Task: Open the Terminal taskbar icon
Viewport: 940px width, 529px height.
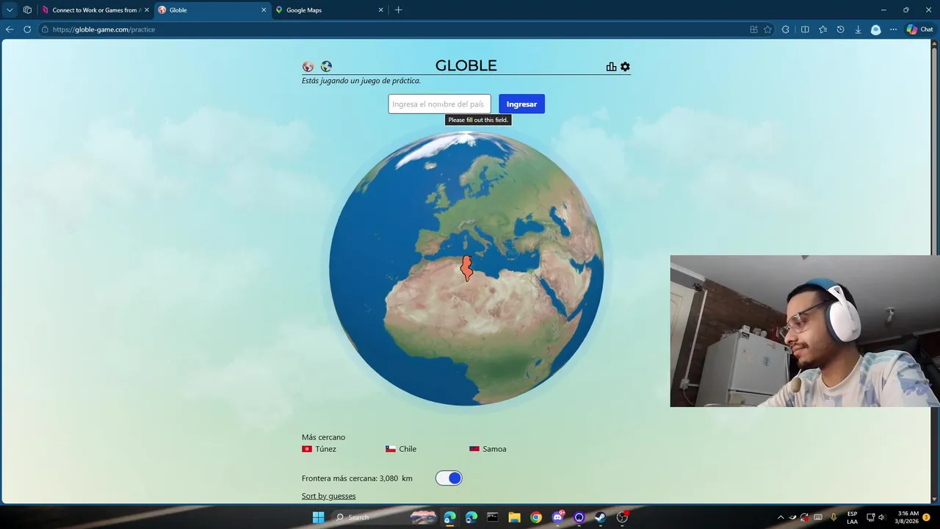Action: coord(492,517)
